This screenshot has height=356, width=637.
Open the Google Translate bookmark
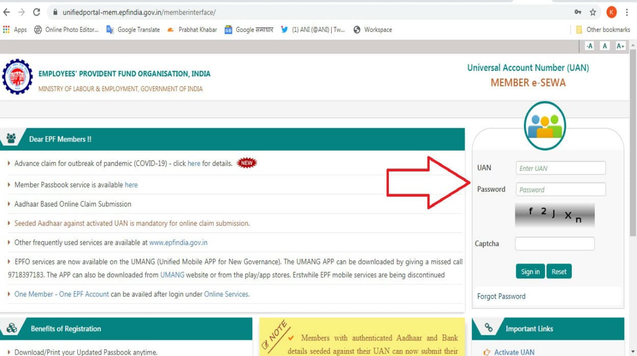point(133,29)
